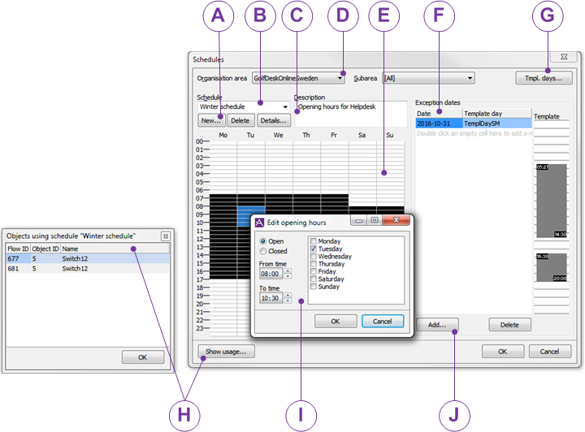Viewport: 585px width, 432px height.
Task: Open the Organisation area dropdown
Action: 340,79
